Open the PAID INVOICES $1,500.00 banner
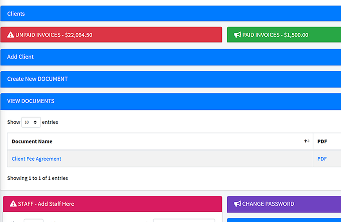 (284, 35)
